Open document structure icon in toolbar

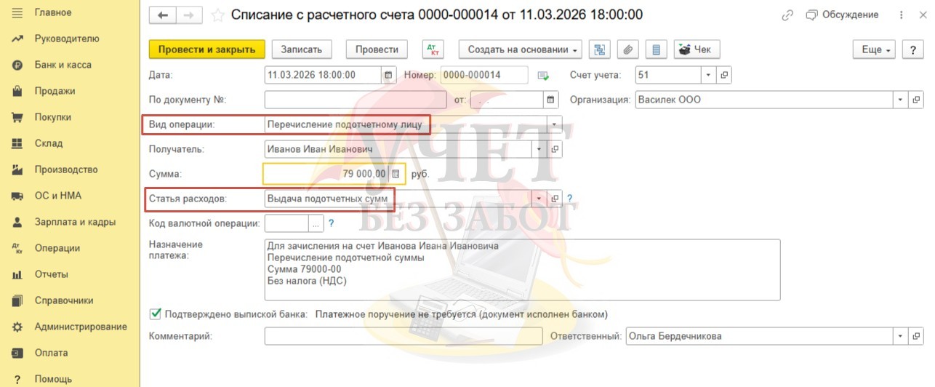point(600,49)
